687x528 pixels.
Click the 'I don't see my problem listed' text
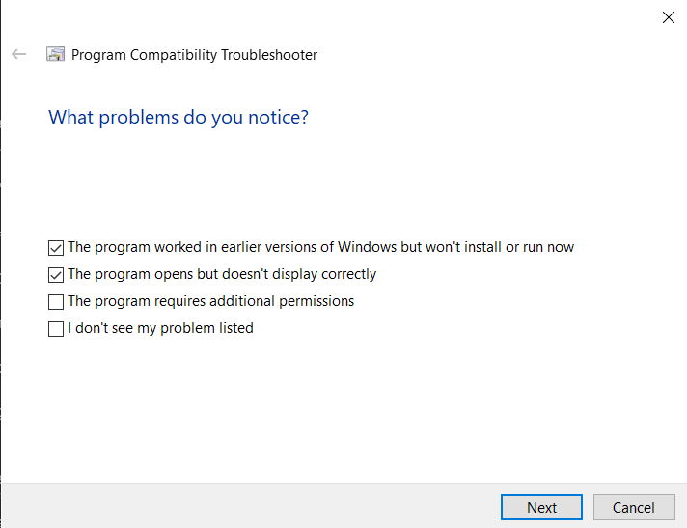tap(160, 329)
